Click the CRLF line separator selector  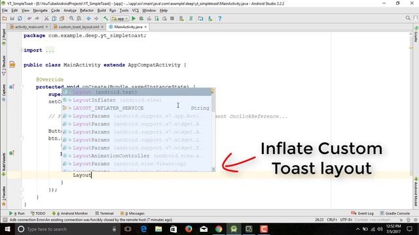(x=332, y=220)
